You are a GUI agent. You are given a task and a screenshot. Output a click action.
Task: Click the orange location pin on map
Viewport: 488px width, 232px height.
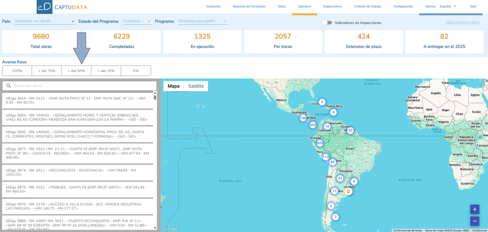point(348,191)
